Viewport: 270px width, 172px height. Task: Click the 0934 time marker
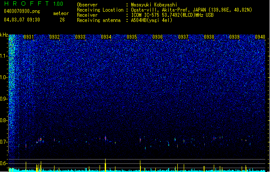tap(106, 37)
